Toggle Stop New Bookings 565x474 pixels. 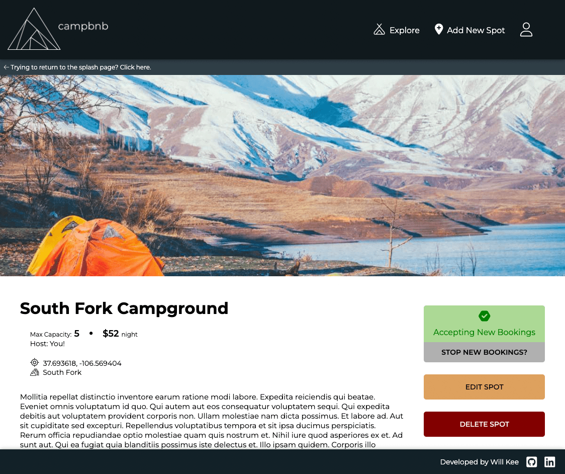click(484, 352)
